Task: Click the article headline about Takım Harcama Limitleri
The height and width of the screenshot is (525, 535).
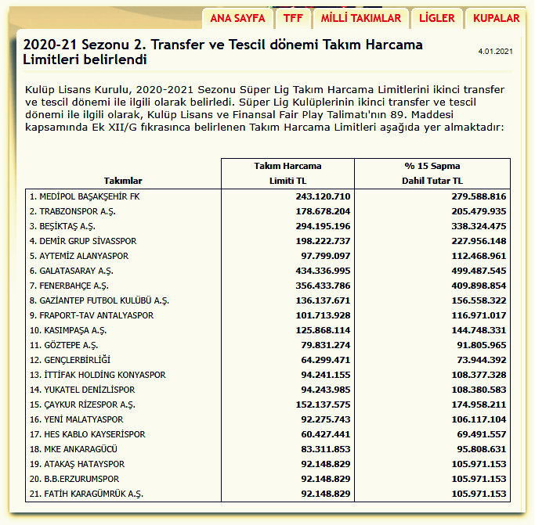Action: tap(222, 52)
